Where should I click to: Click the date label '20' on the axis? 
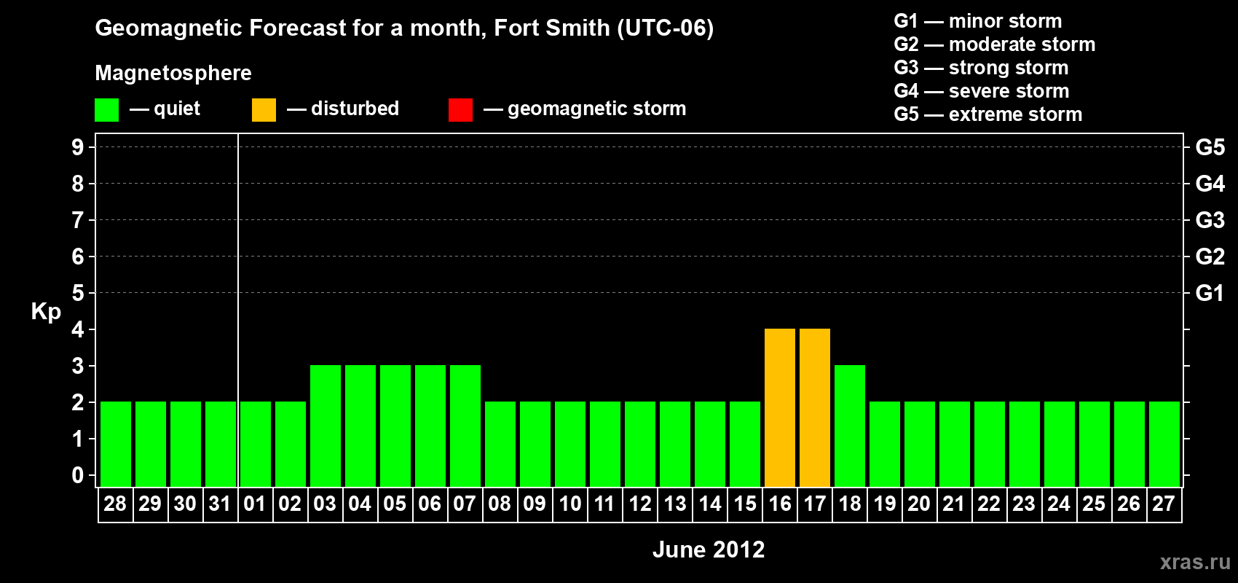click(919, 504)
